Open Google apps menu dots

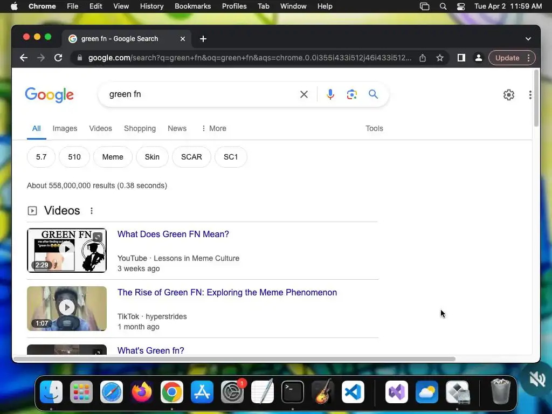click(530, 95)
